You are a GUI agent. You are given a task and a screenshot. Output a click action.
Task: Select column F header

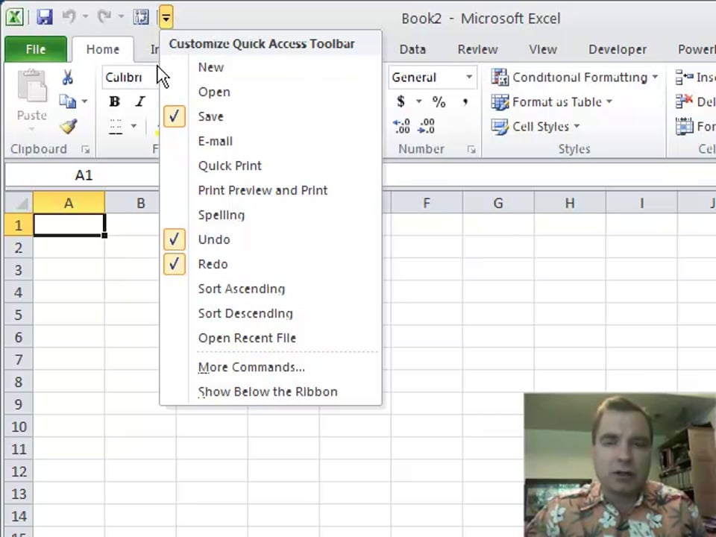[427, 203]
